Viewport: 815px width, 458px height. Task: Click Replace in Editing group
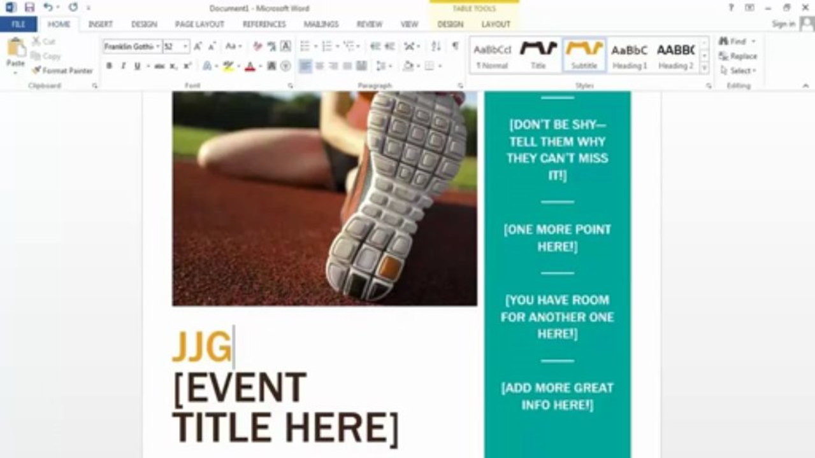[x=738, y=56]
